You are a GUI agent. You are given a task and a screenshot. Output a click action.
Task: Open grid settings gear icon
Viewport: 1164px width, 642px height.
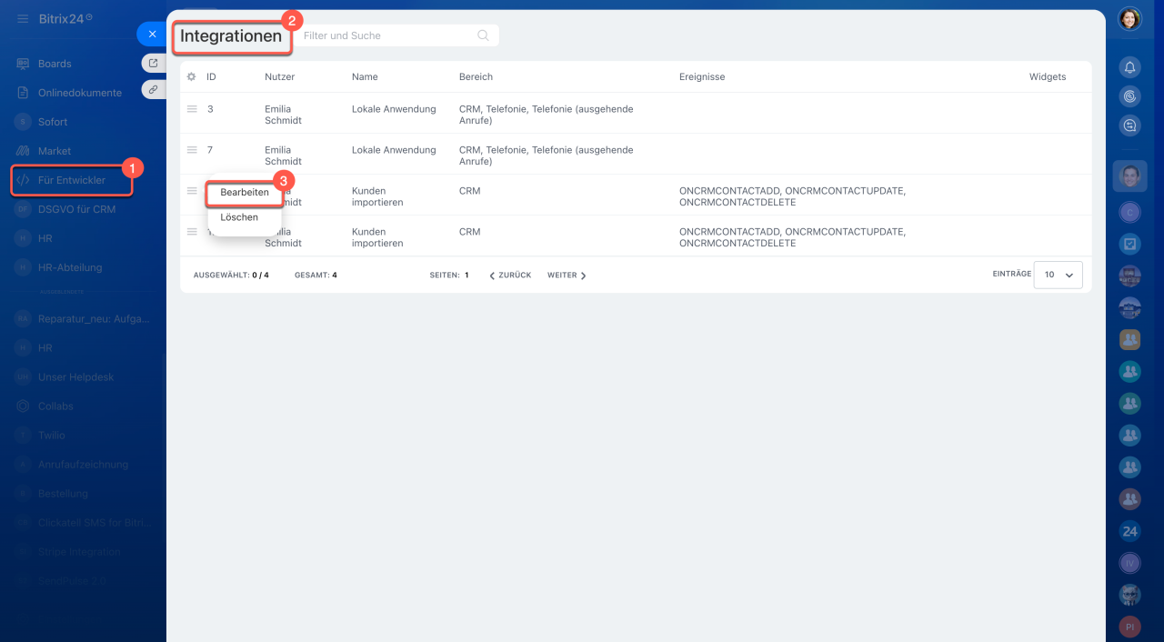coord(191,77)
